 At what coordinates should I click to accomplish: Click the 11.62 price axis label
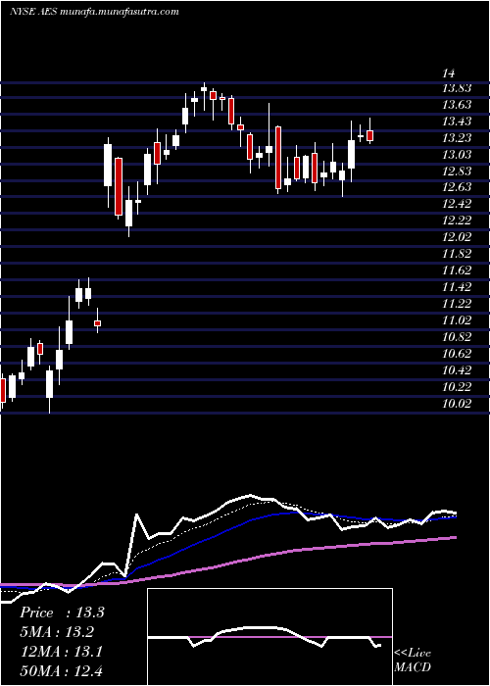point(457,270)
